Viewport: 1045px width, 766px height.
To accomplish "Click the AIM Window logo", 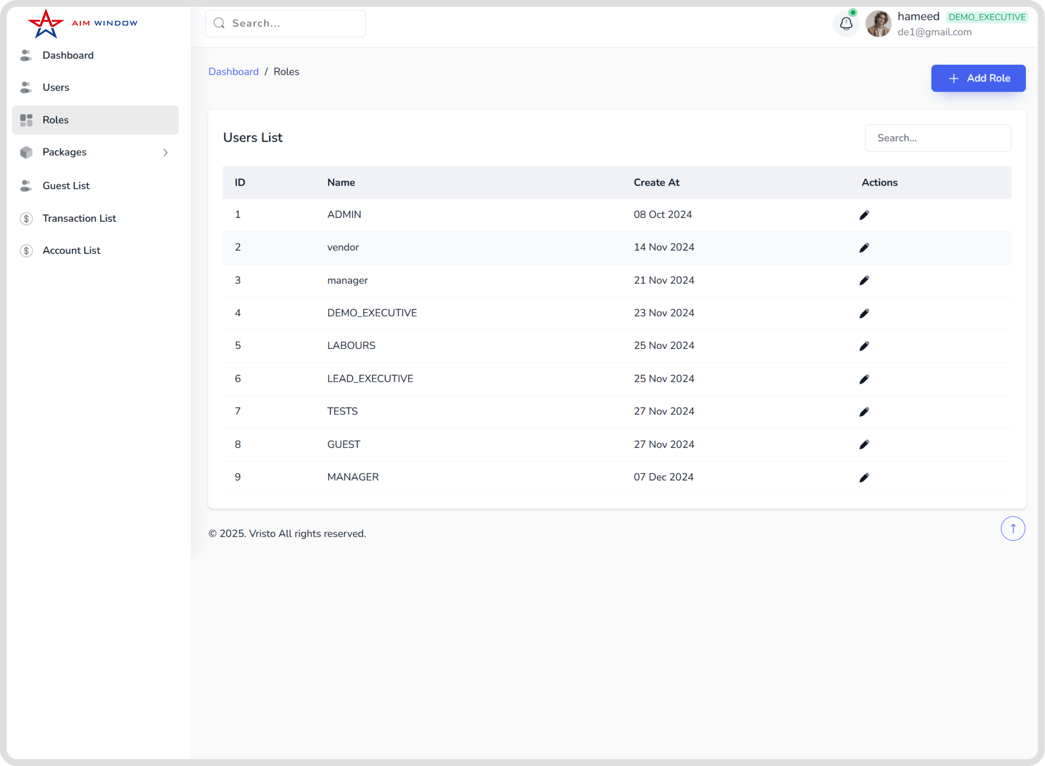I will (82, 22).
